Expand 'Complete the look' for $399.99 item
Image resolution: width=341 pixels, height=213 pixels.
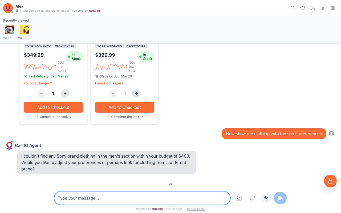[x=125, y=117]
